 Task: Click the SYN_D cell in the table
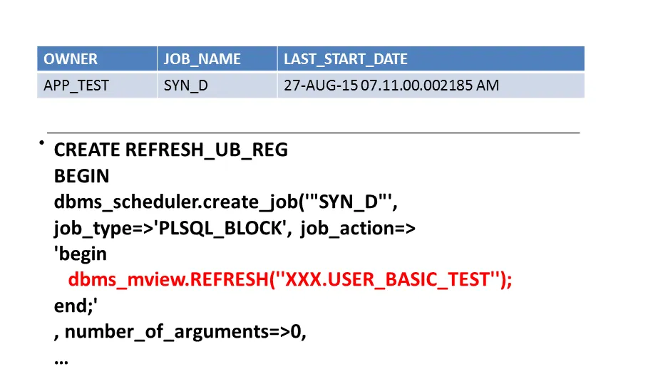185,85
